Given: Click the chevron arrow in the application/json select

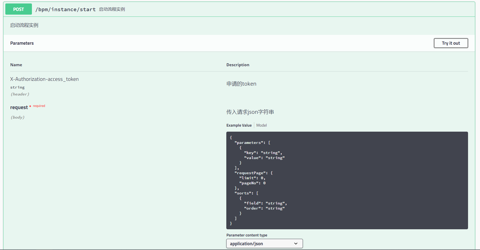Looking at the screenshot, I should coord(296,244).
